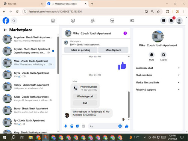Open notifications bell with red badge
This screenshot has width=188, height=141.
pos(171,21)
